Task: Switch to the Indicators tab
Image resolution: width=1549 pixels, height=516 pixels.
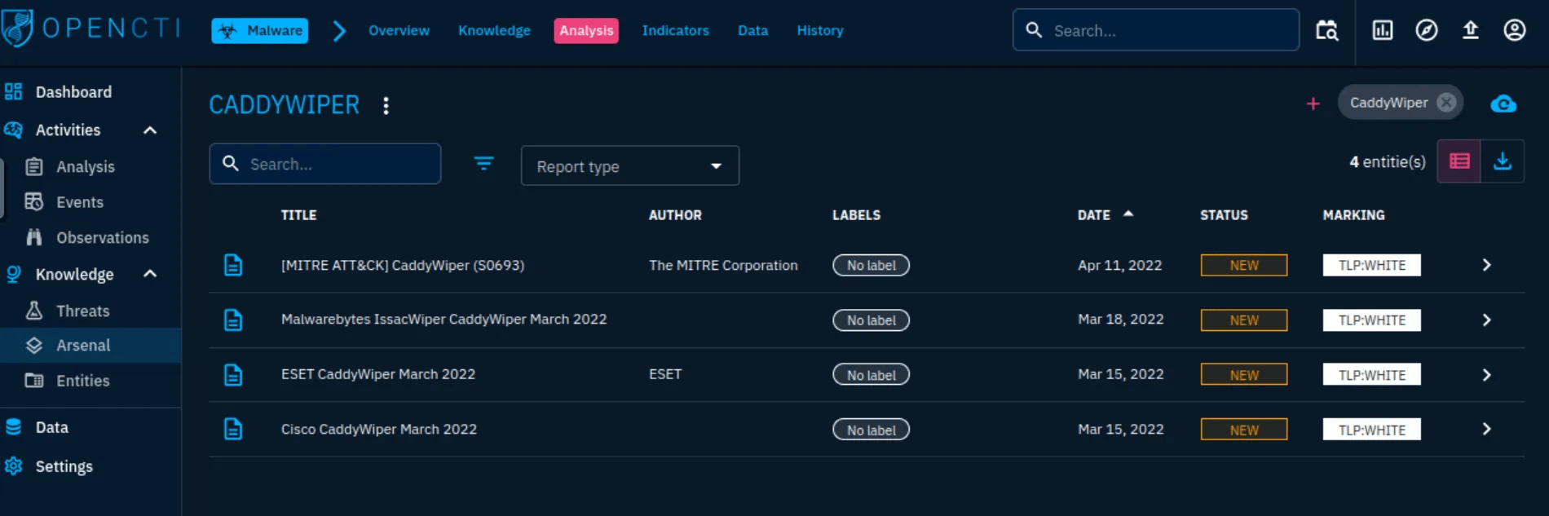Action: (x=675, y=31)
